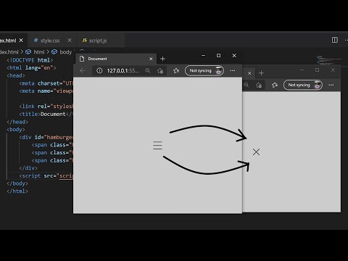Toggle the hamburger menu icon on page
This screenshot has height=261, width=348.
pos(157,145)
